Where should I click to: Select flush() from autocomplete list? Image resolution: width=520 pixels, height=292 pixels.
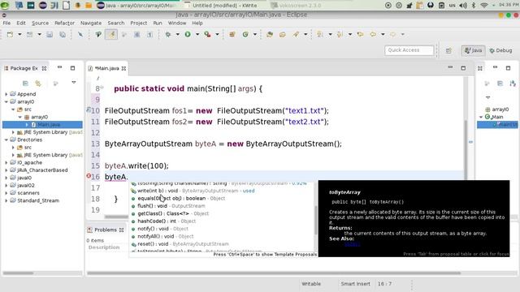point(168,206)
